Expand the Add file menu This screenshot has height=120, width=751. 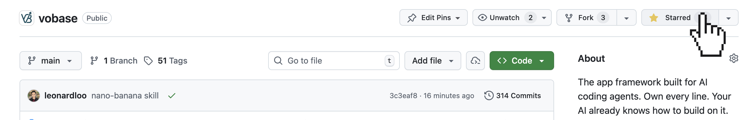pos(433,61)
